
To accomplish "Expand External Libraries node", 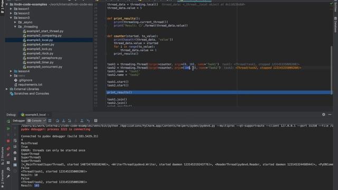I will point(7,89).
